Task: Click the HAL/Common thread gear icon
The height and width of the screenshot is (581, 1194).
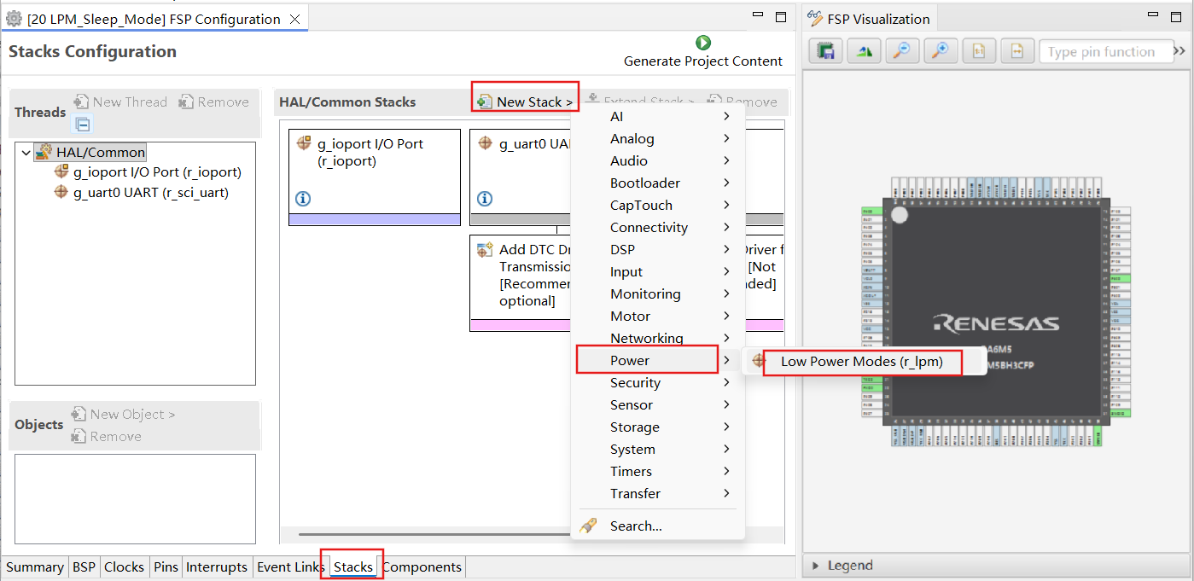Action: coord(44,152)
